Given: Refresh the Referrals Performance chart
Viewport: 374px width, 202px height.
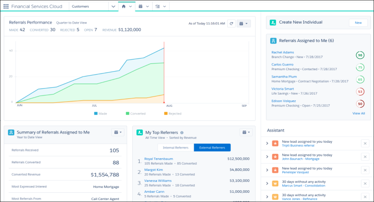Looking at the screenshot, I should click(x=231, y=24).
